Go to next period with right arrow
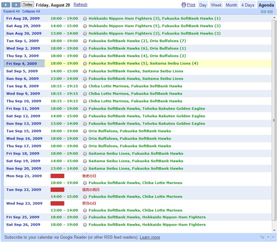The image size is (279, 243). (16, 5)
